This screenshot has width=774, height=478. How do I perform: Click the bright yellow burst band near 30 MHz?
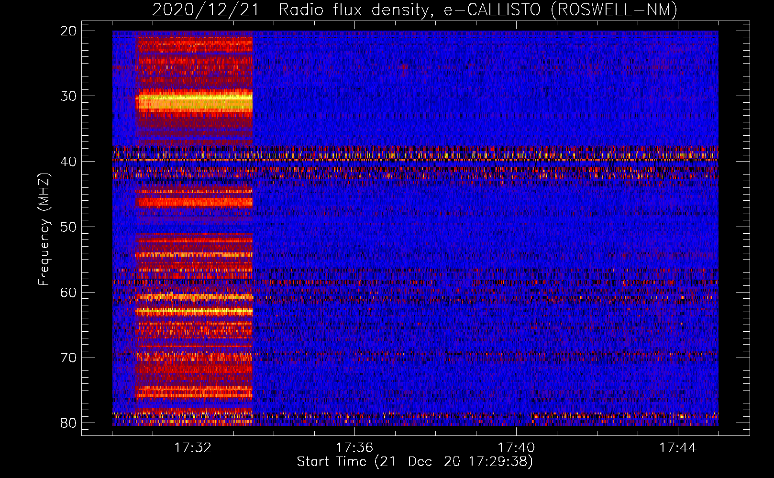pos(194,101)
